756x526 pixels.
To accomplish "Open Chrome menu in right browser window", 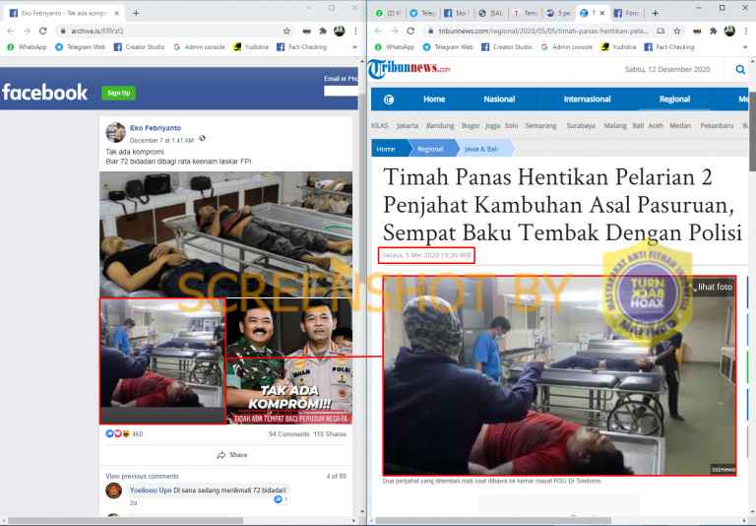I will [746, 31].
